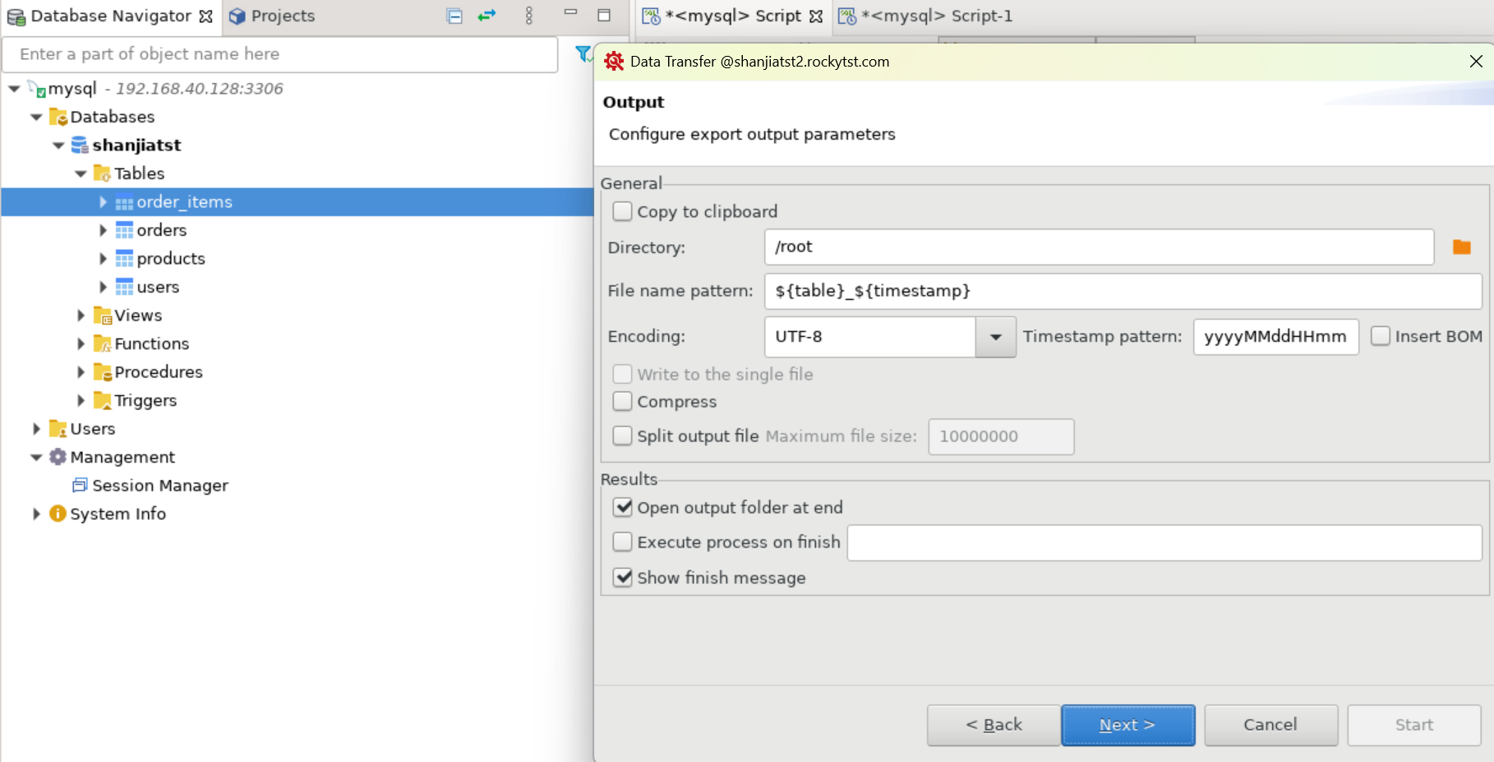The width and height of the screenshot is (1494, 762).
Task: Enable Copy to clipboard checkbox
Action: click(x=623, y=212)
